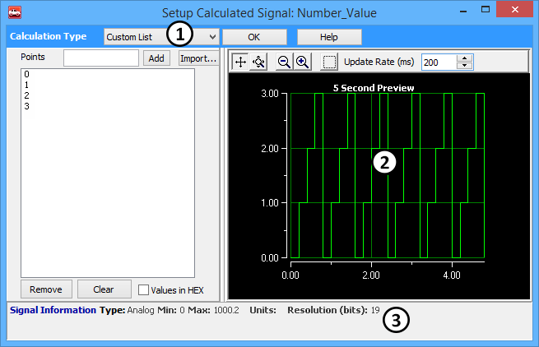The height and width of the screenshot is (347, 539).
Task: Zoom in on the preview graph
Action: 302,62
